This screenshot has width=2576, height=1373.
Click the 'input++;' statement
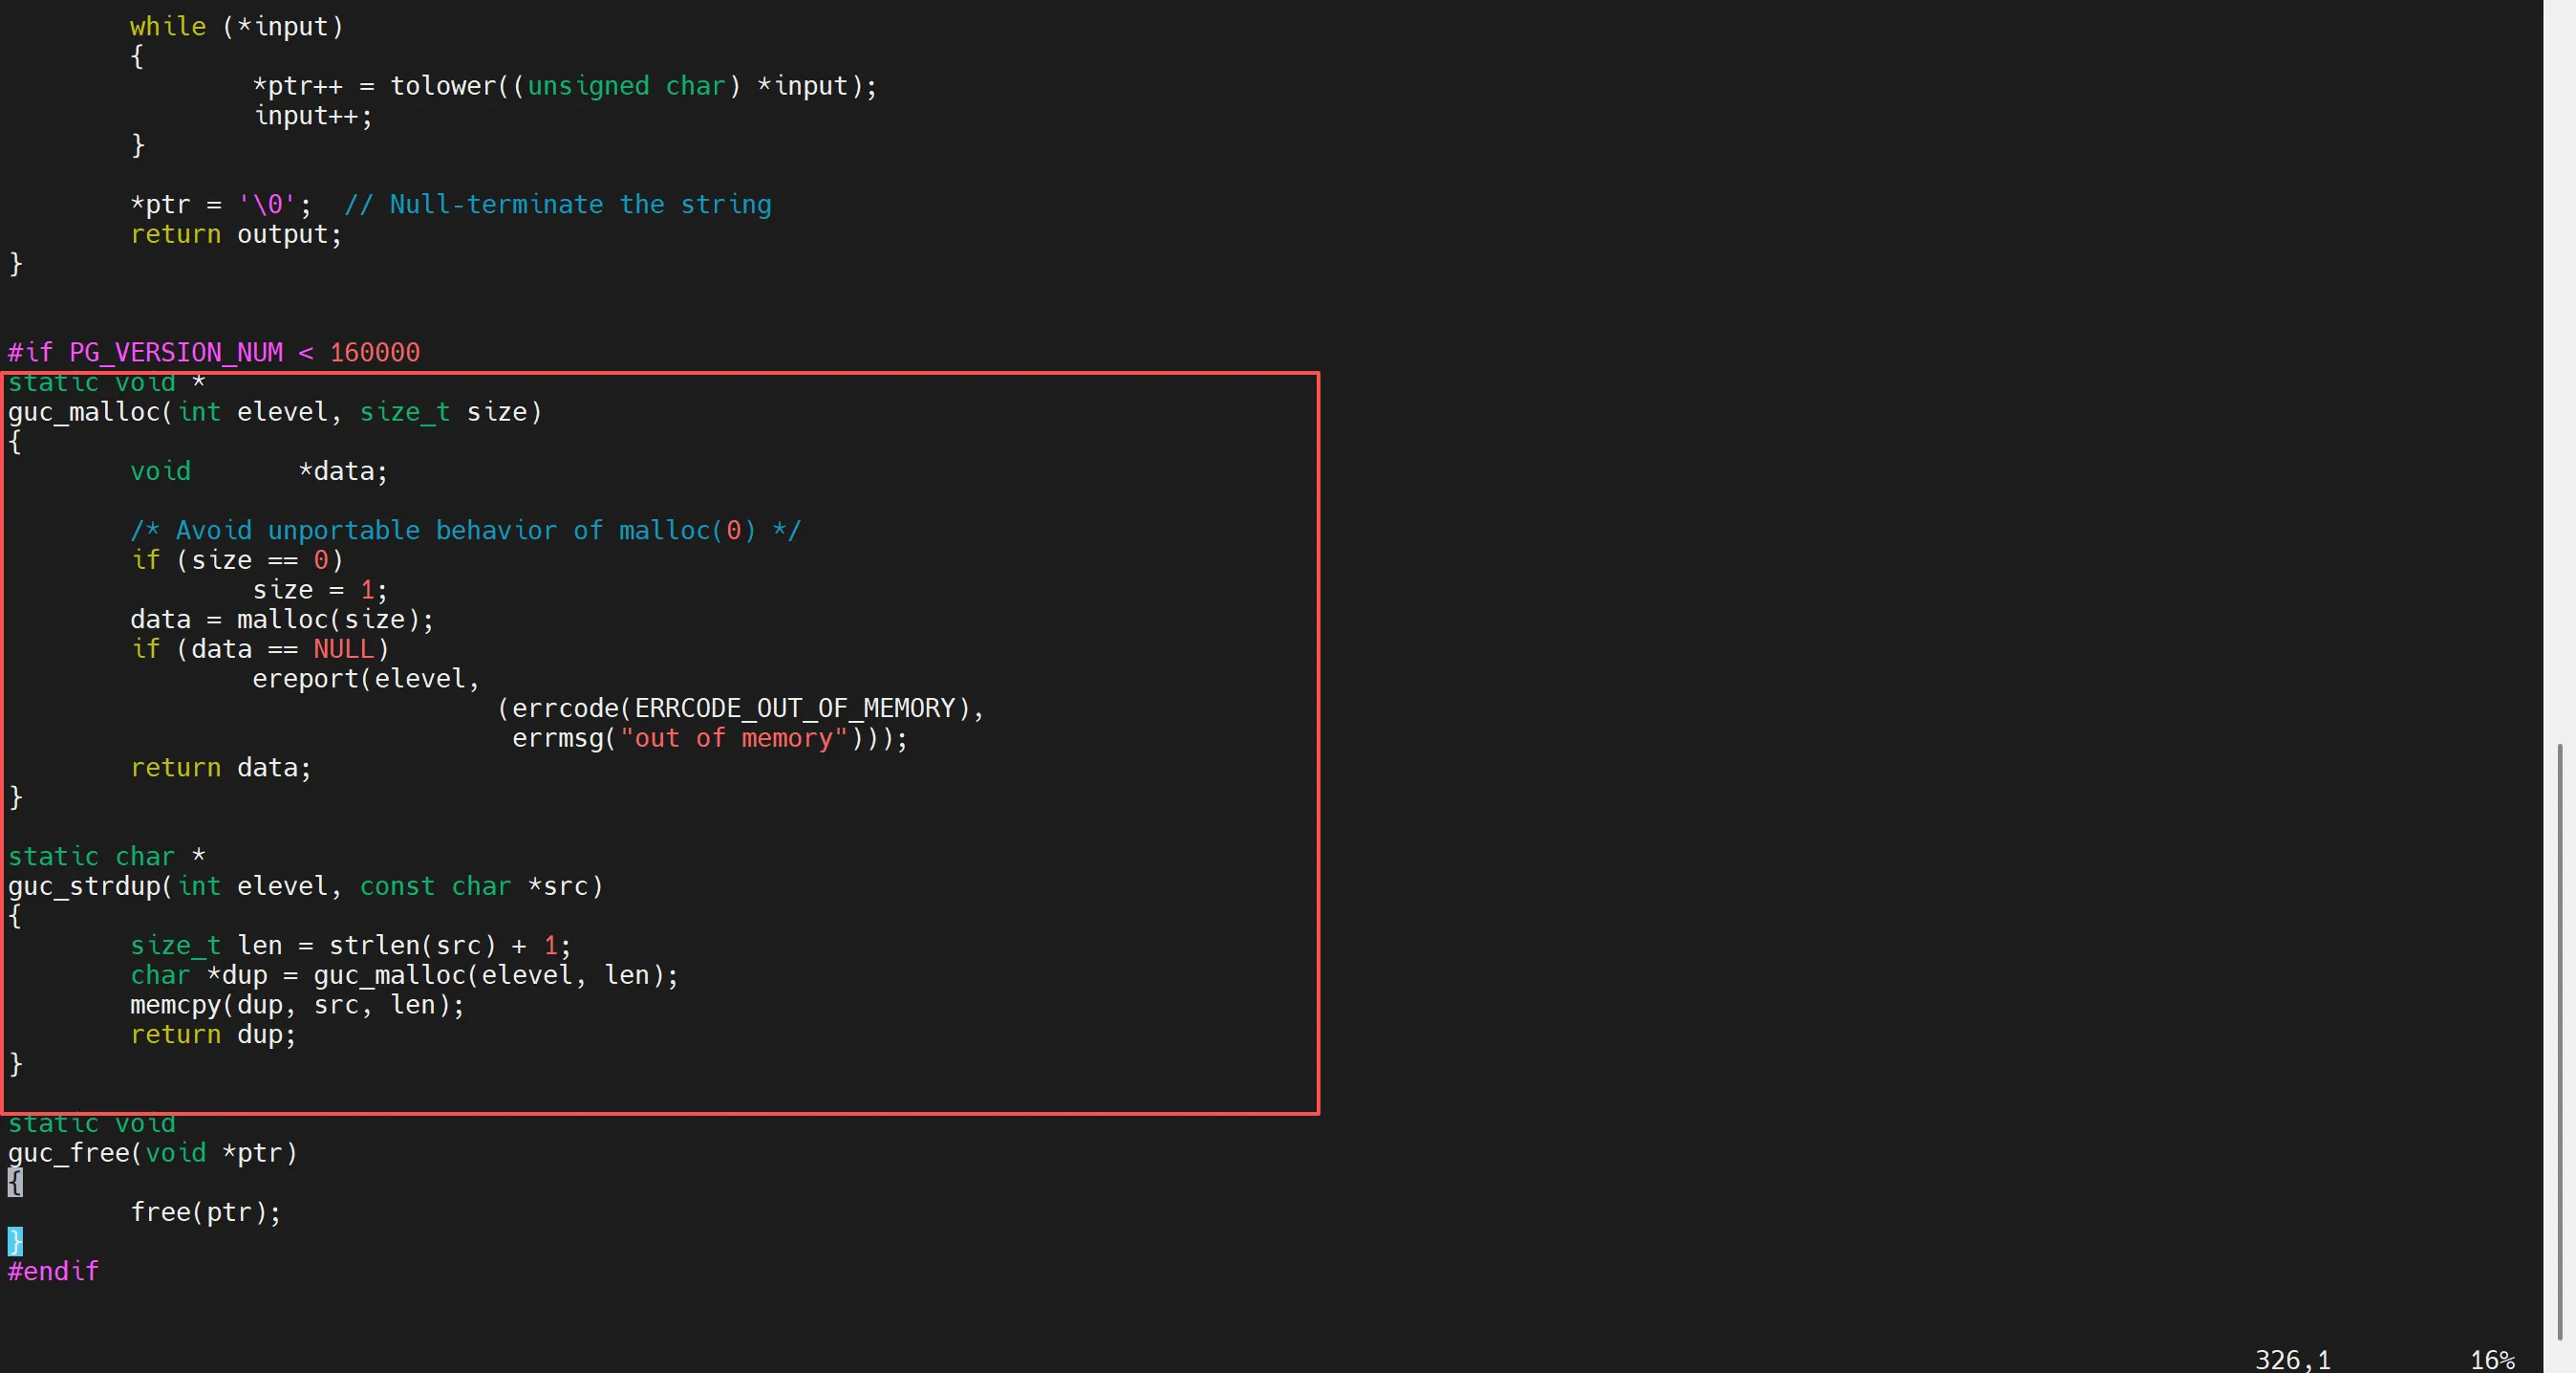313,116
